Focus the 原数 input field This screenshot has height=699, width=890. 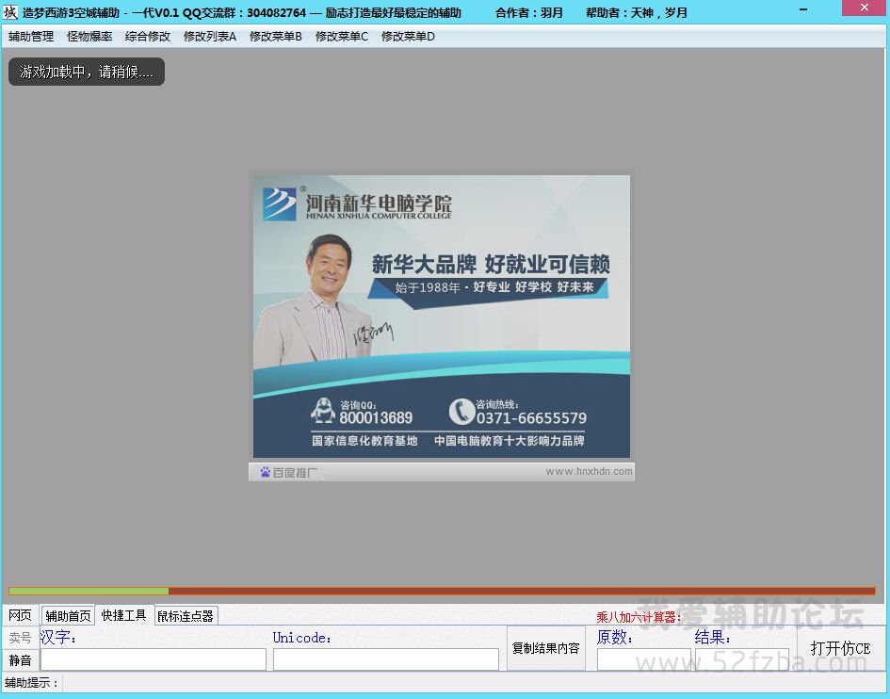(643, 659)
